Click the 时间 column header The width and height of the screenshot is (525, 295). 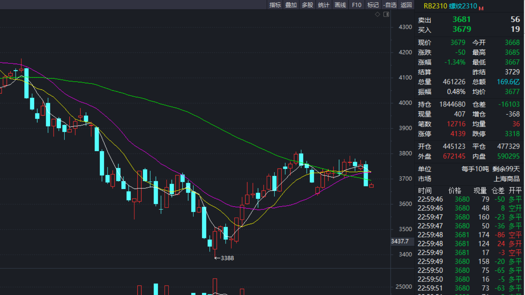click(x=424, y=190)
